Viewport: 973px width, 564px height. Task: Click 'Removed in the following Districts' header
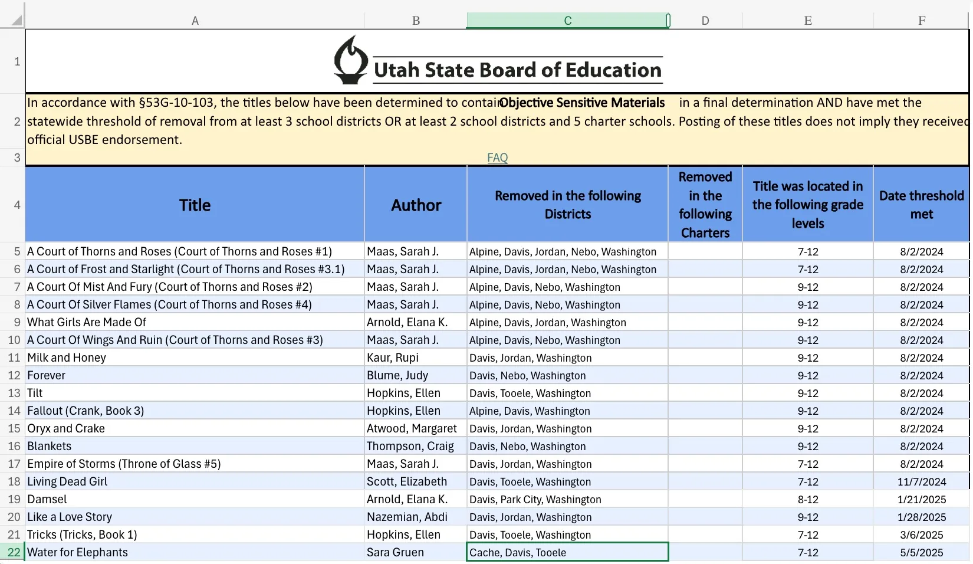coord(567,205)
